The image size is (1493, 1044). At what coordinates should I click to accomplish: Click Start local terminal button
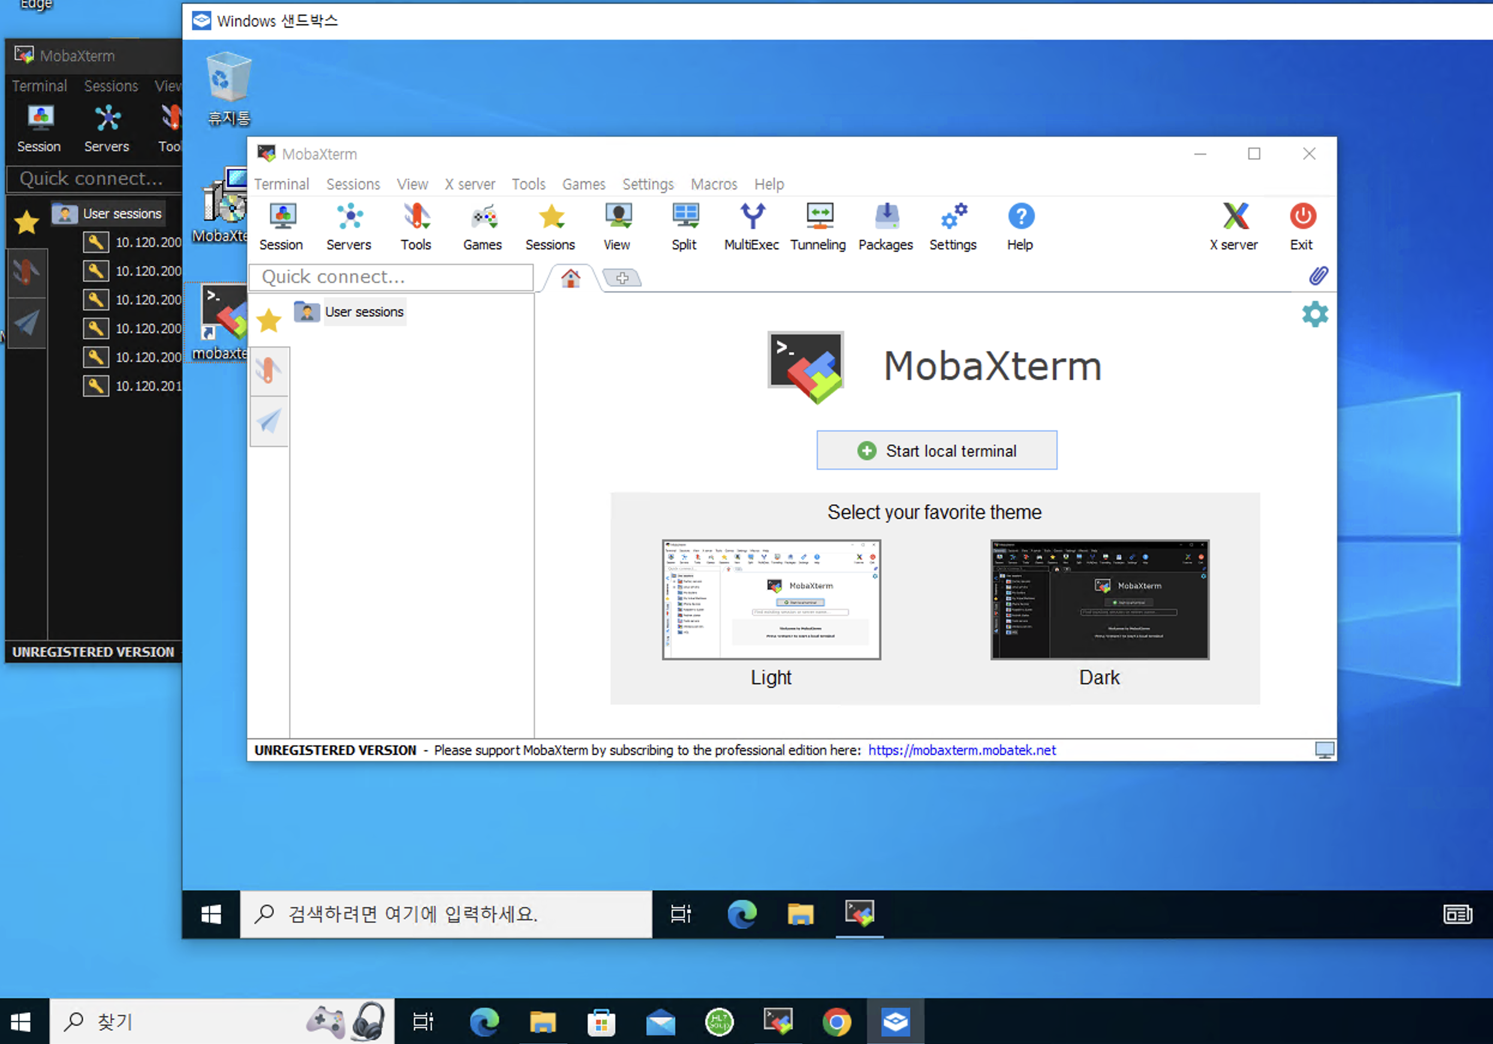[x=937, y=451]
